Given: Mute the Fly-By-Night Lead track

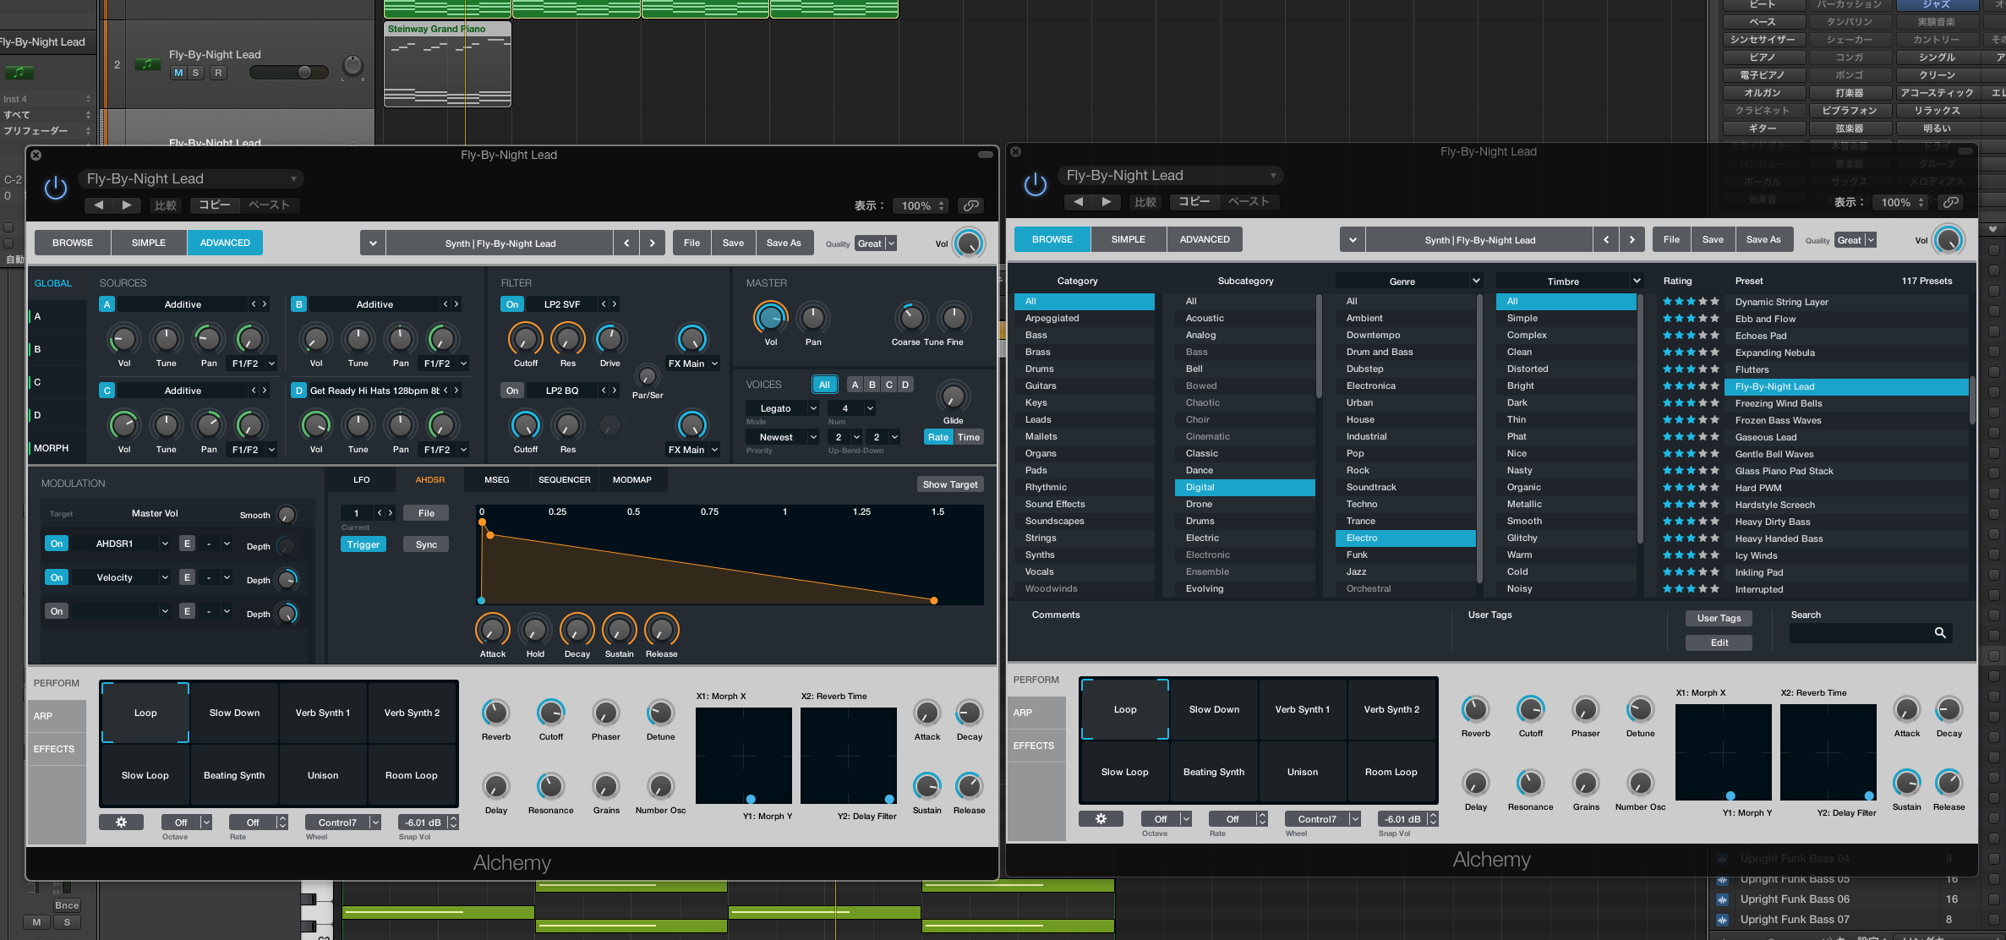Looking at the screenshot, I should click(x=178, y=73).
